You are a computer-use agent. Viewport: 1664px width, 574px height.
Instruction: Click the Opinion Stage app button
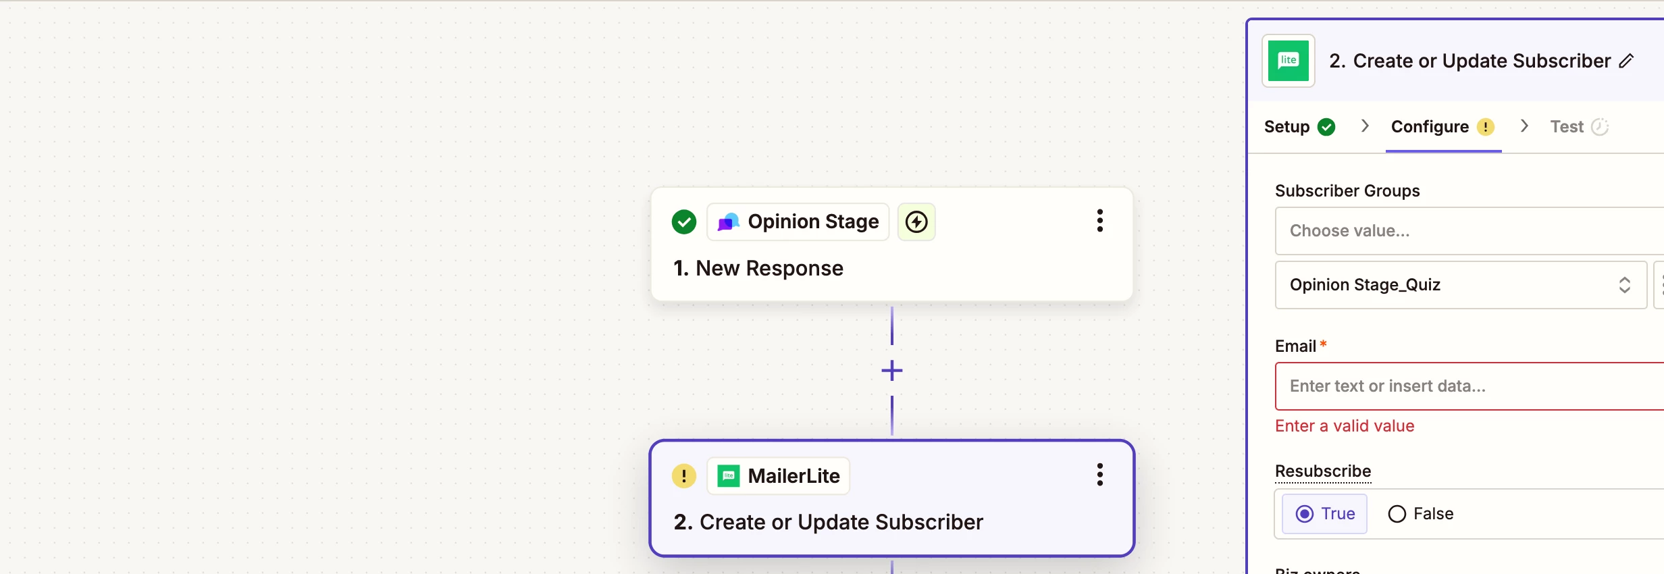click(798, 221)
